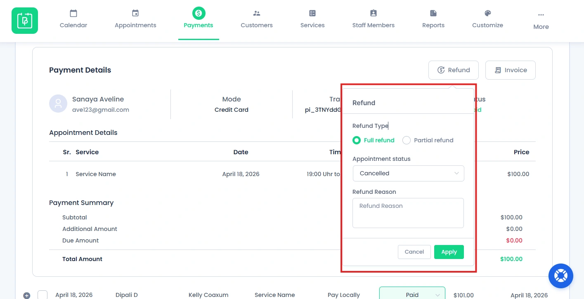
Task: Click the $100.00 Total Amount value
Action: click(511, 259)
